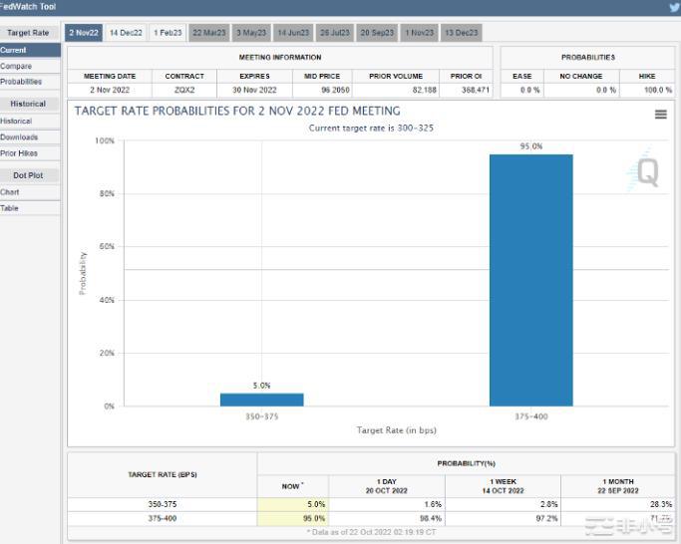Select the 14 Dec22 meeting tab
Screen dimensions: 681x544
[126, 33]
